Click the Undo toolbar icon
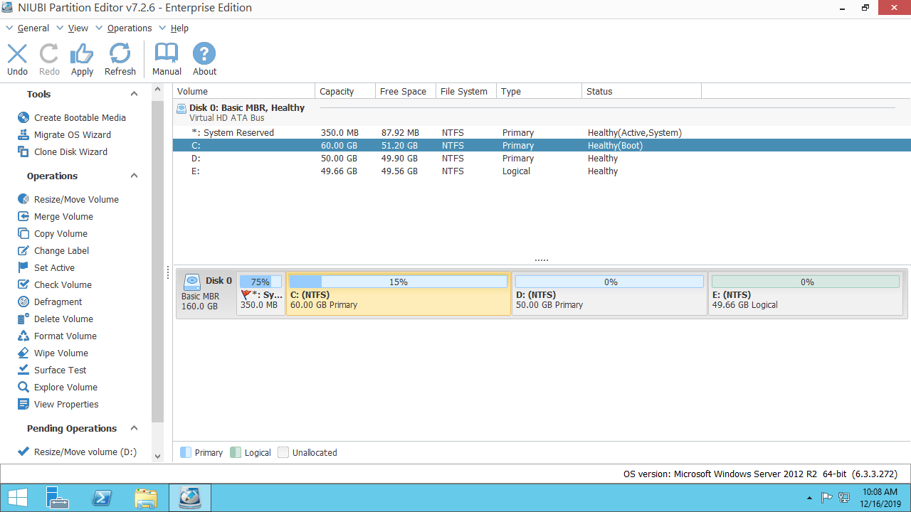Screen dimensions: 911x512 (17, 59)
